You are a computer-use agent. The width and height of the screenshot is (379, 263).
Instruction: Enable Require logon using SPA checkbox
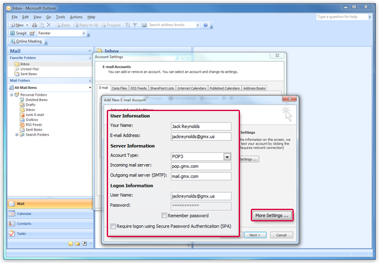[x=113, y=226]
